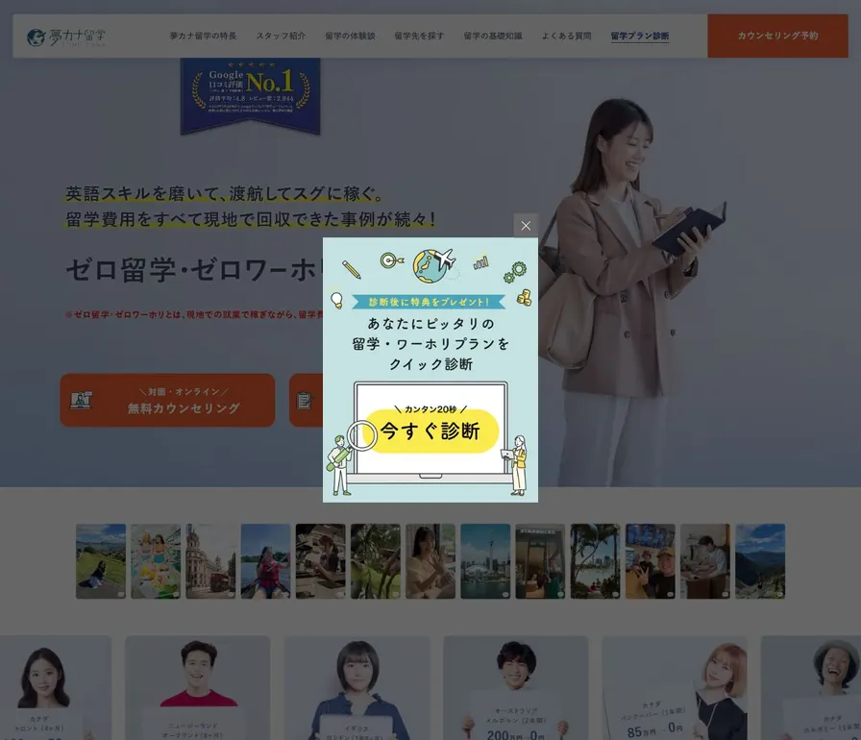
Task: Open the London red bus photo thumbnail
Action: pyautogui.click(x=210, y=561)
